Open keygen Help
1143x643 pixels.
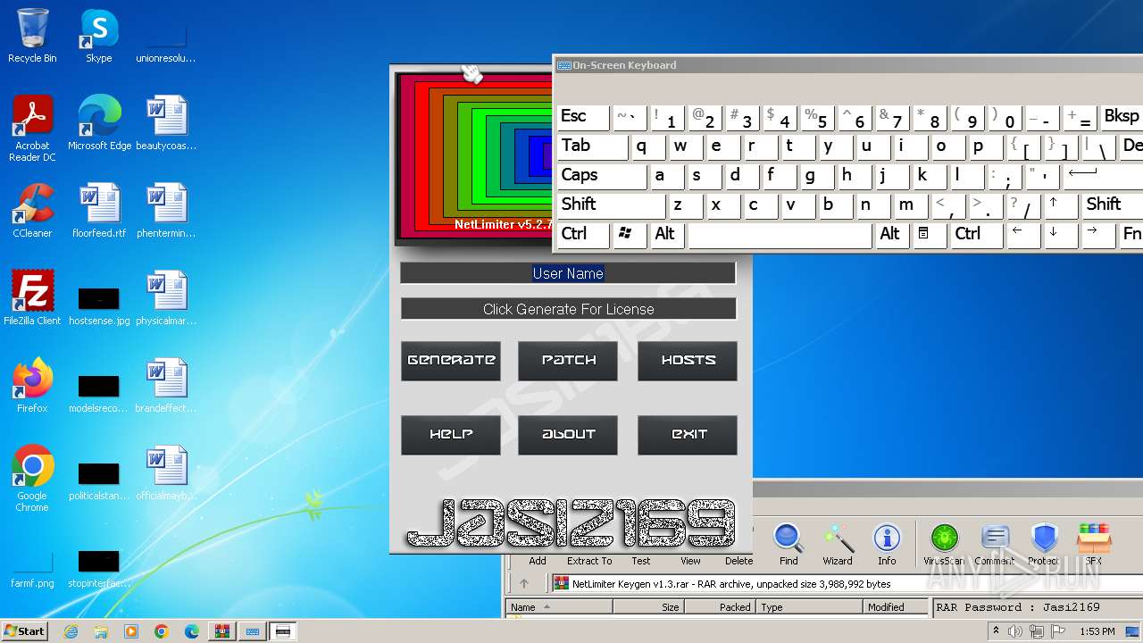click(x=451, y=435)
